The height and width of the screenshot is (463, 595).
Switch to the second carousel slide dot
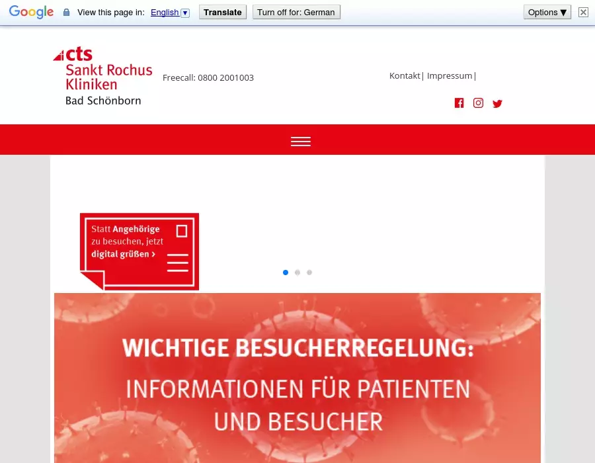297,273
